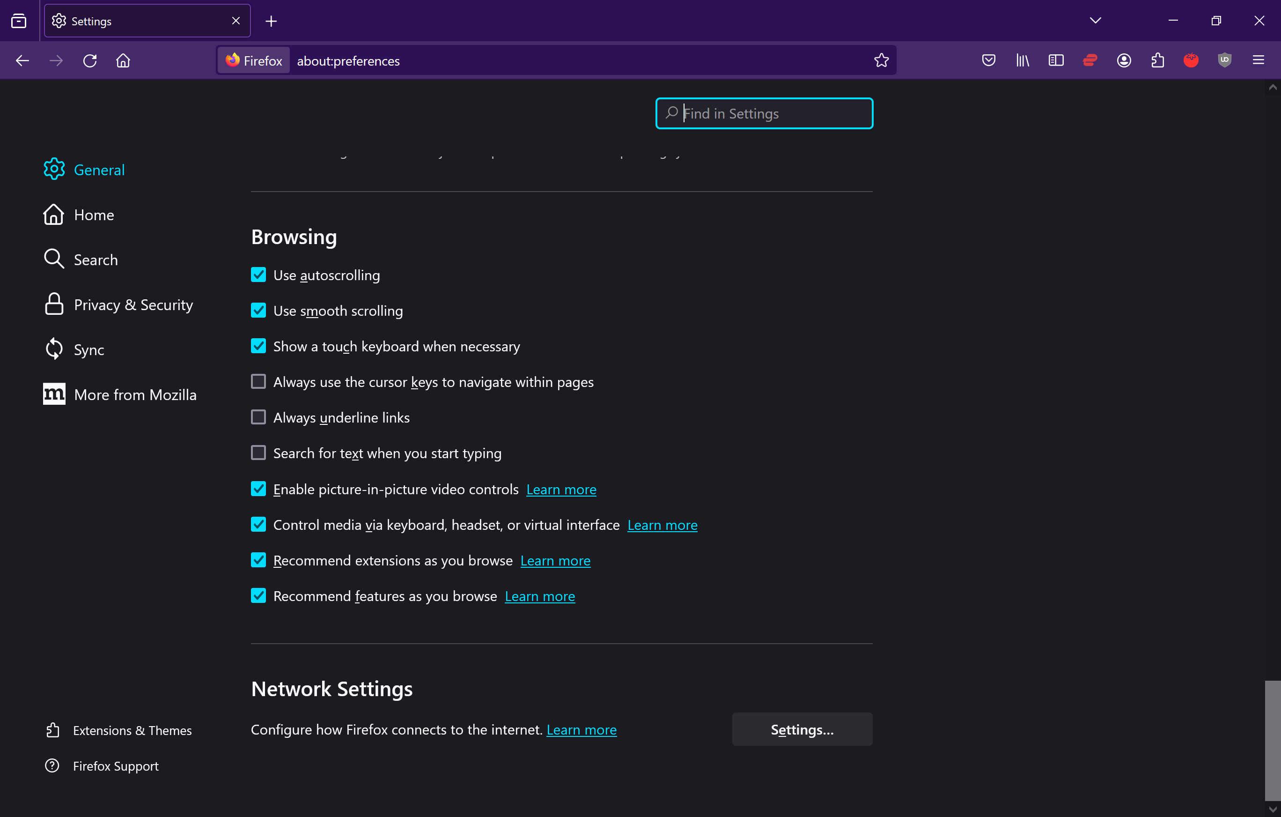Open the List all tabs dropdown
This screenshot has width=1281, height=817.
pyautogui.click(x=1095, y=21)
